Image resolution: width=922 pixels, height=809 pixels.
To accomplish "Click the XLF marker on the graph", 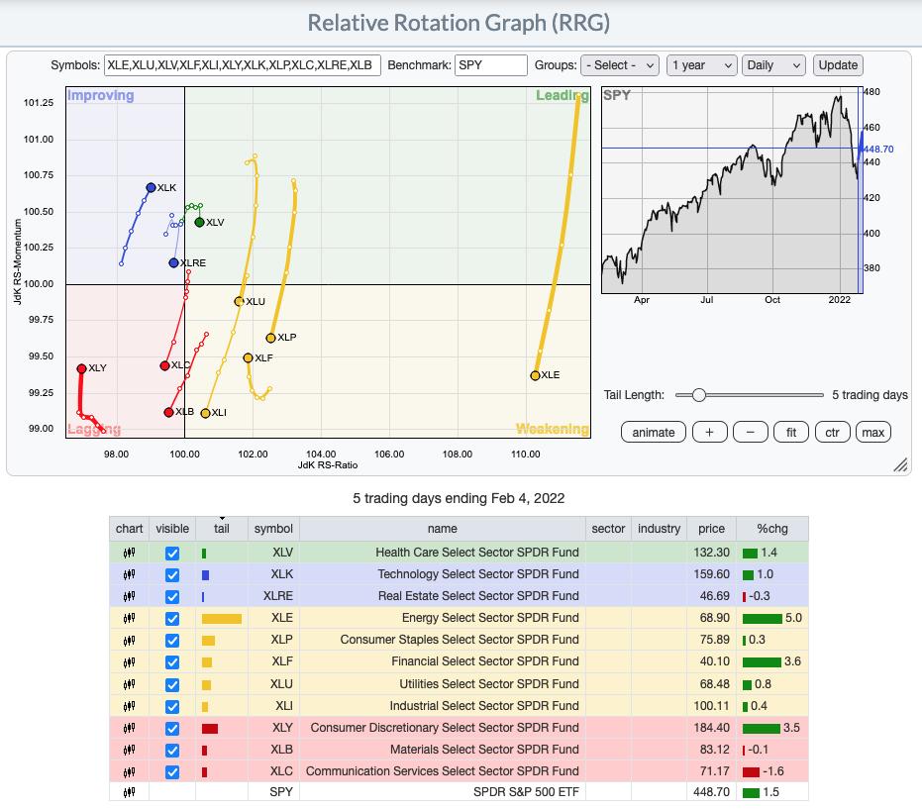I will pyautogui.click(x=249, y=358).
